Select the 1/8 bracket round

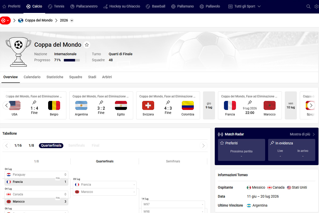pyautogui.click(x=31, y=145)
